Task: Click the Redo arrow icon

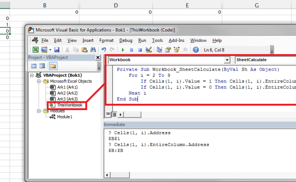Action: coord(112,50)
